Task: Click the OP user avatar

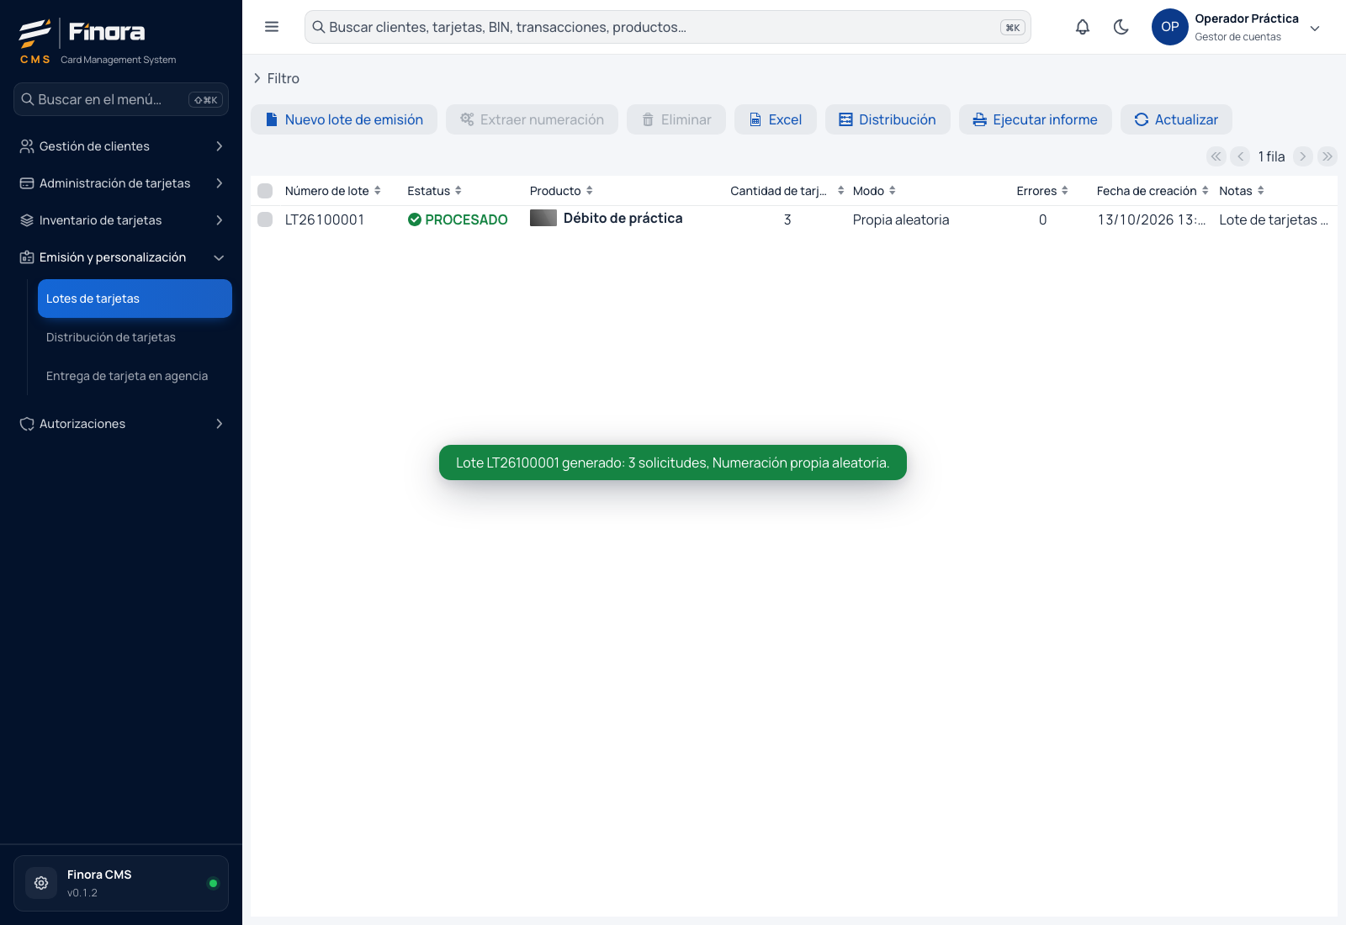Action: tap(1170, 27)
